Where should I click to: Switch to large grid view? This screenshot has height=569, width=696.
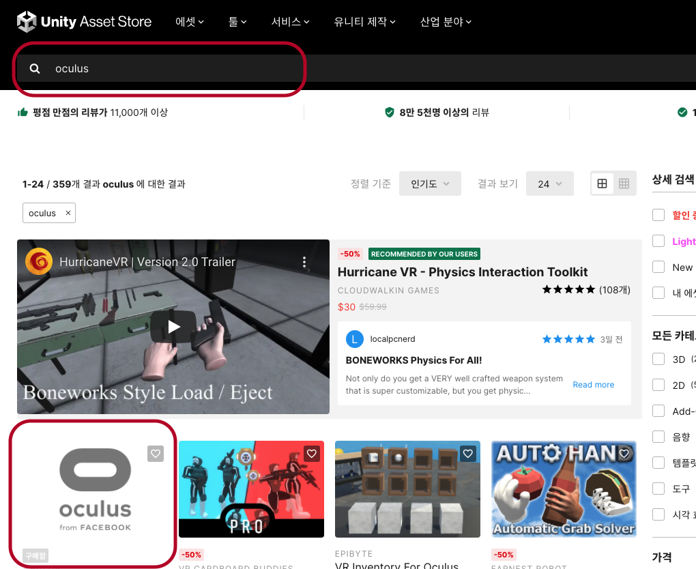[603, 184]
